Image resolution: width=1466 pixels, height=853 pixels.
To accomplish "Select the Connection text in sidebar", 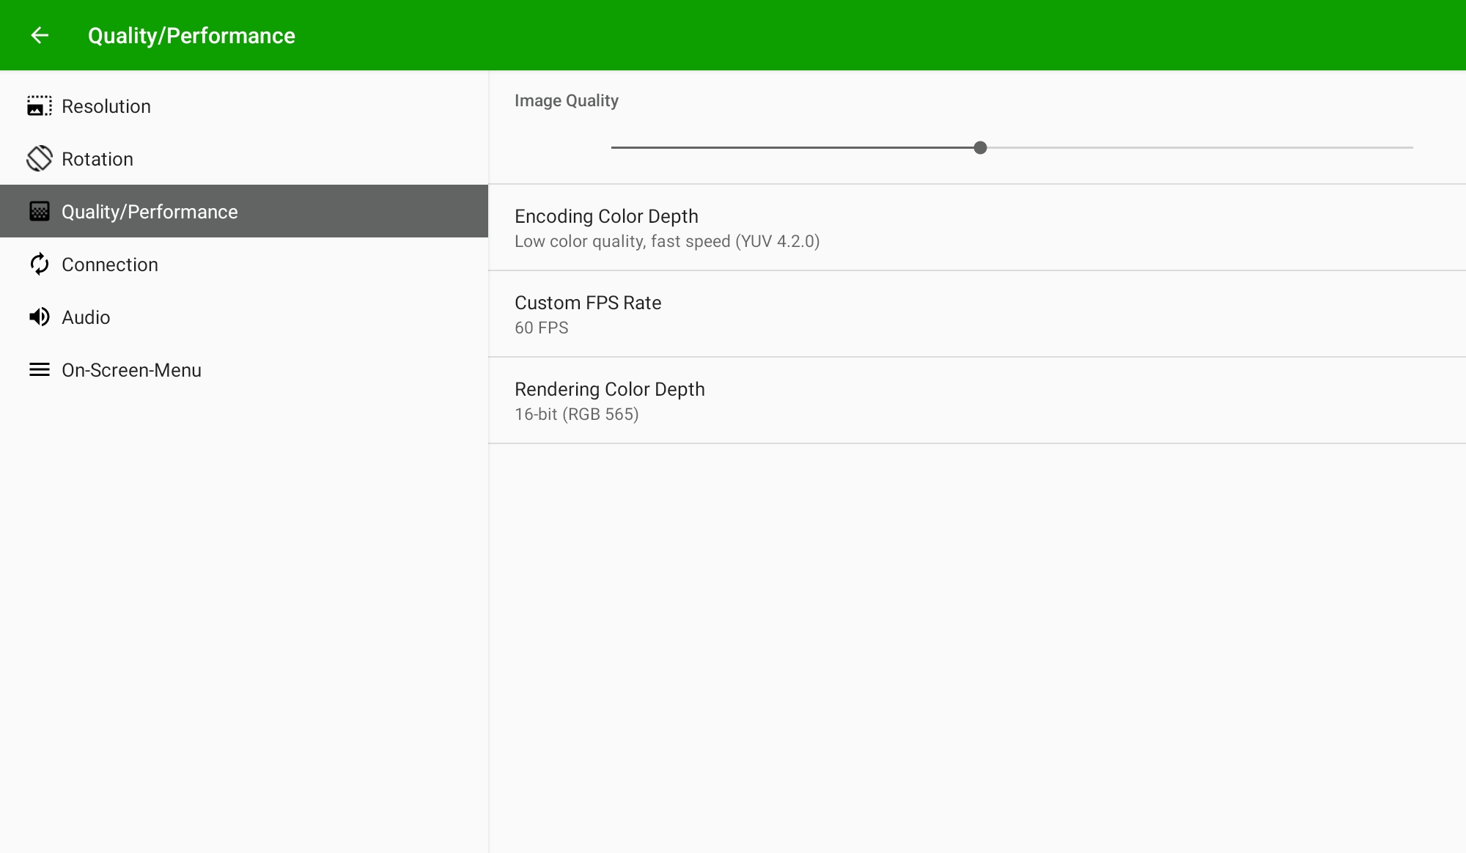I will click(x=110, y=265).
